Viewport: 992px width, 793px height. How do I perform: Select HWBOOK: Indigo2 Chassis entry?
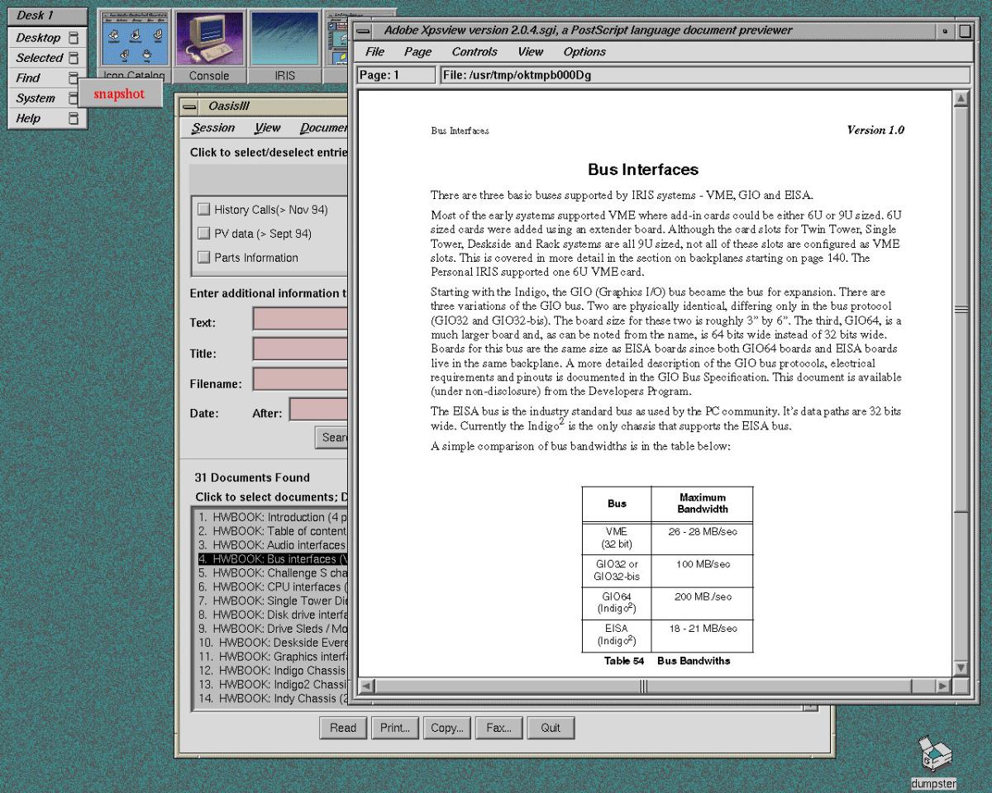273,685
